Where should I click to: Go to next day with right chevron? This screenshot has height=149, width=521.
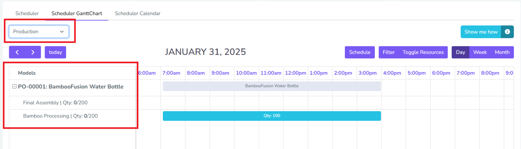pos(33,52)
